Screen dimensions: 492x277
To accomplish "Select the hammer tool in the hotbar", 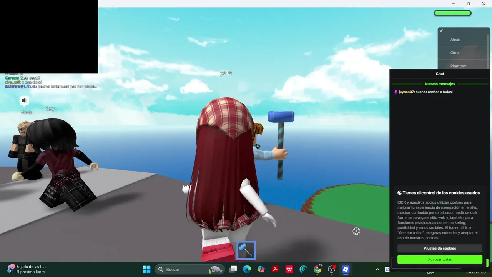I will (246, 250).
